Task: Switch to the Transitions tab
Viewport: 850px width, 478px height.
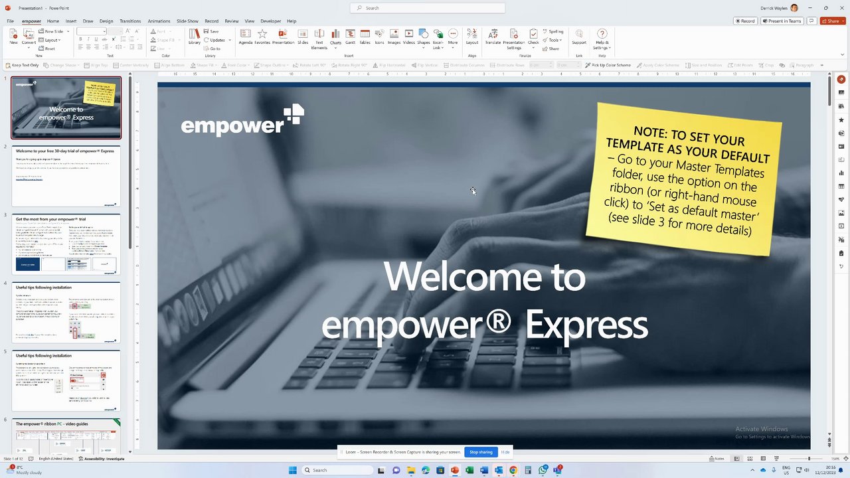Action: coord(130,21)
